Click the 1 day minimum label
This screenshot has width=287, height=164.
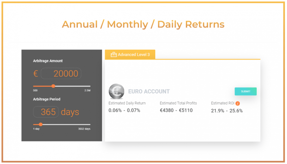click(x=36, y=129)
